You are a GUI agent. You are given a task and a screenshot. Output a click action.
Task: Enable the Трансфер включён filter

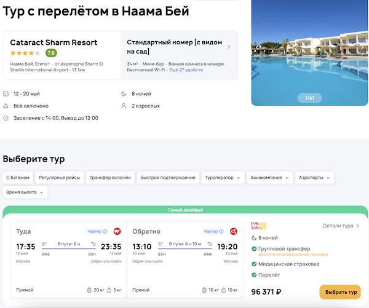point(110,178)
